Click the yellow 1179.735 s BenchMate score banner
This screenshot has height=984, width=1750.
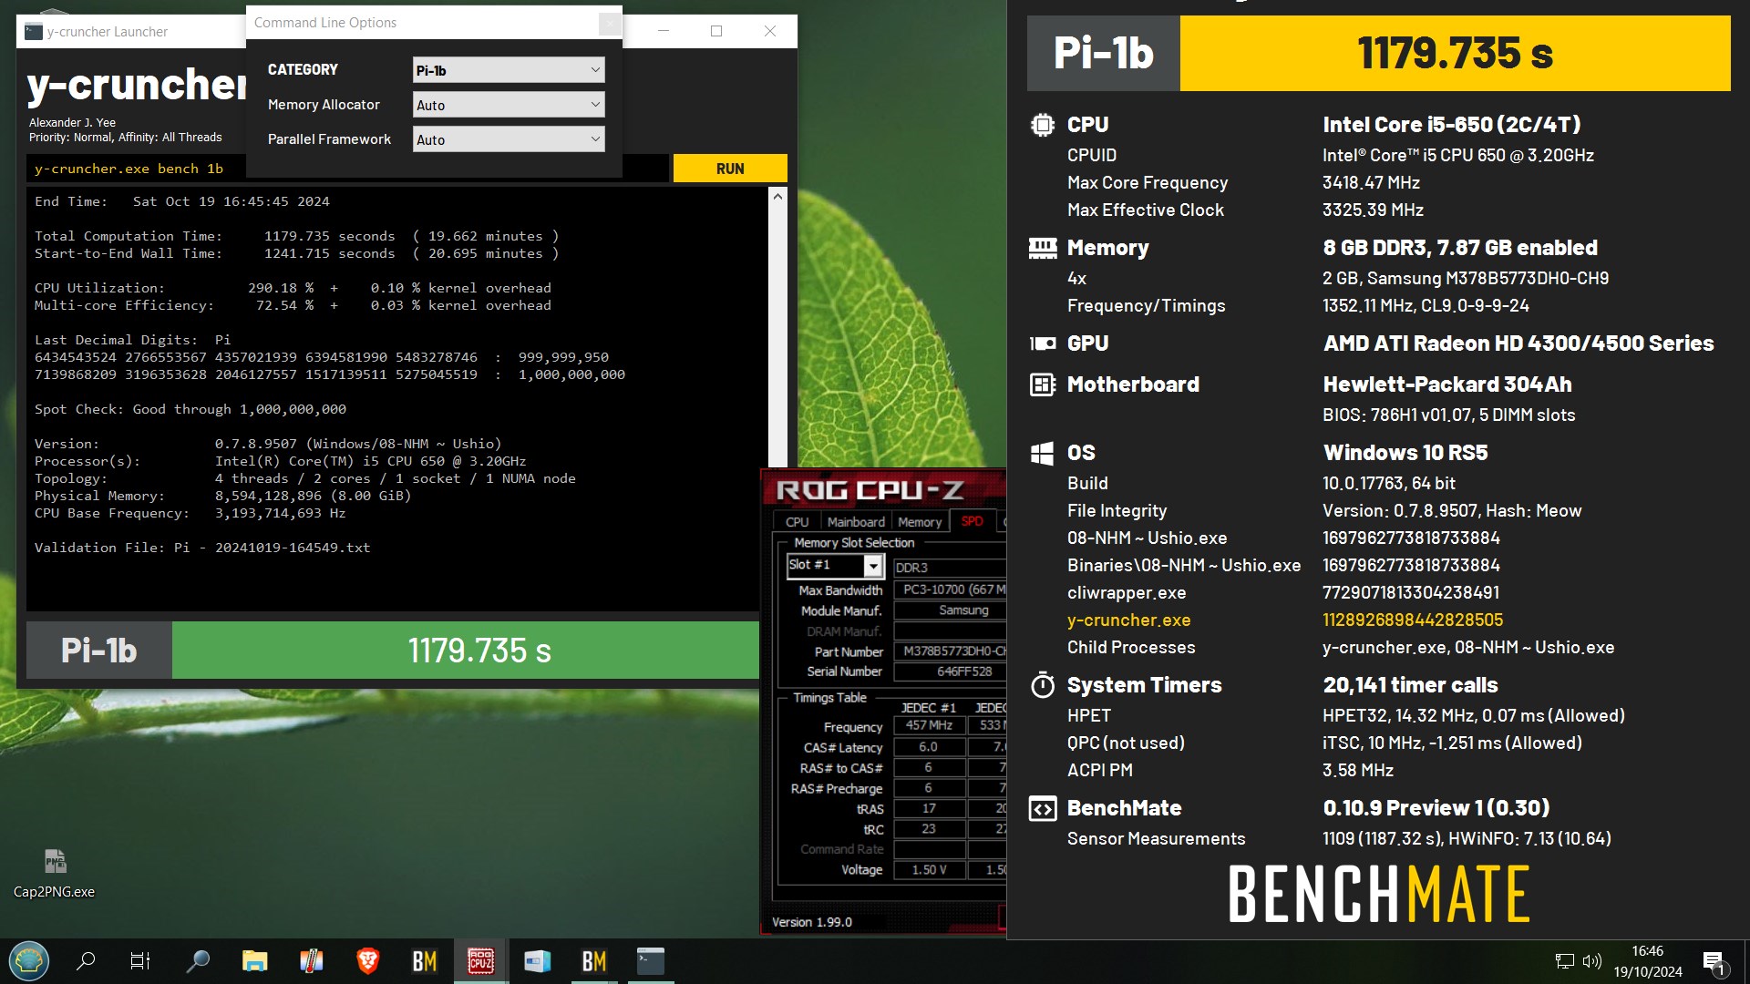click(x=1455, y=54)
